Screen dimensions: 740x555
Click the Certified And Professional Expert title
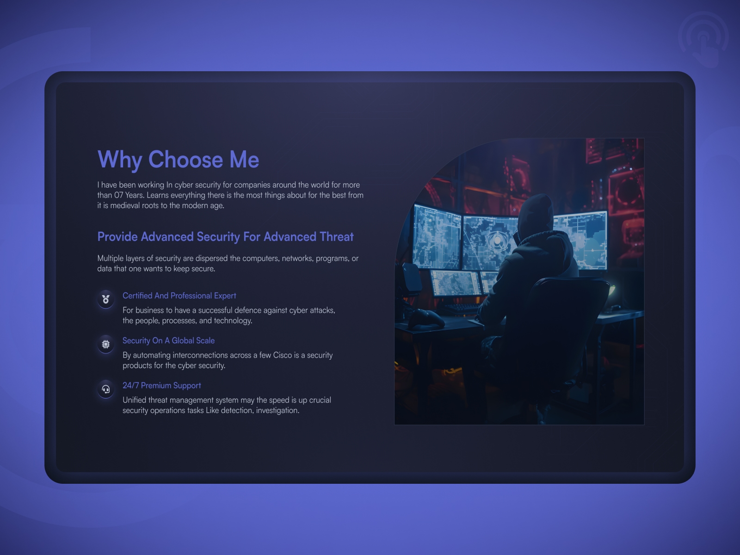[179, 296]
